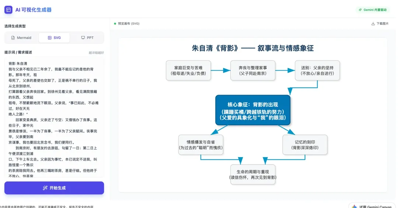Click the Gemini 内置驱动 badge
The image size is (398, 208).
pos(372,10)
